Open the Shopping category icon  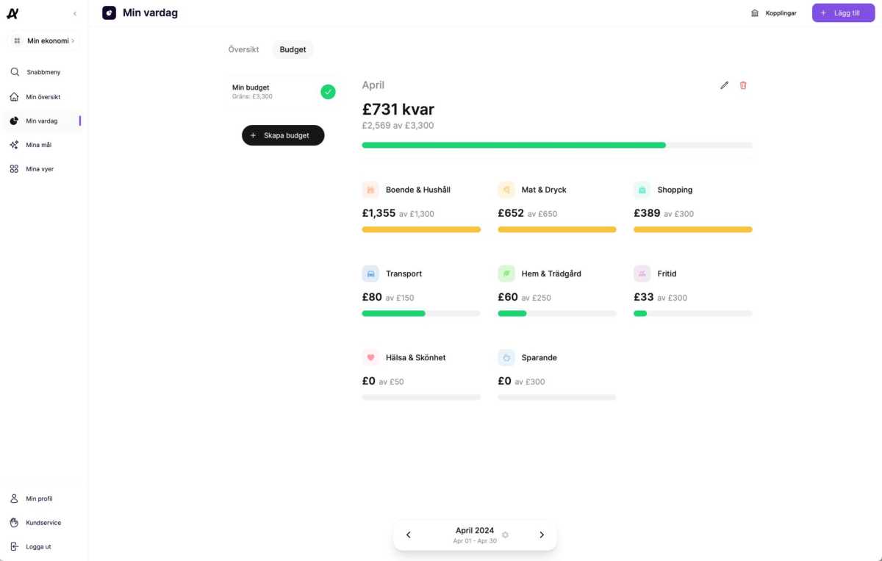coord(642,189)
